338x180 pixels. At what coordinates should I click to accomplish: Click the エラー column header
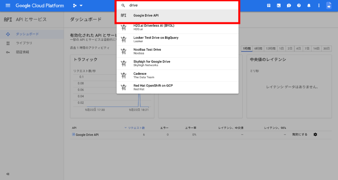point(164,128)
